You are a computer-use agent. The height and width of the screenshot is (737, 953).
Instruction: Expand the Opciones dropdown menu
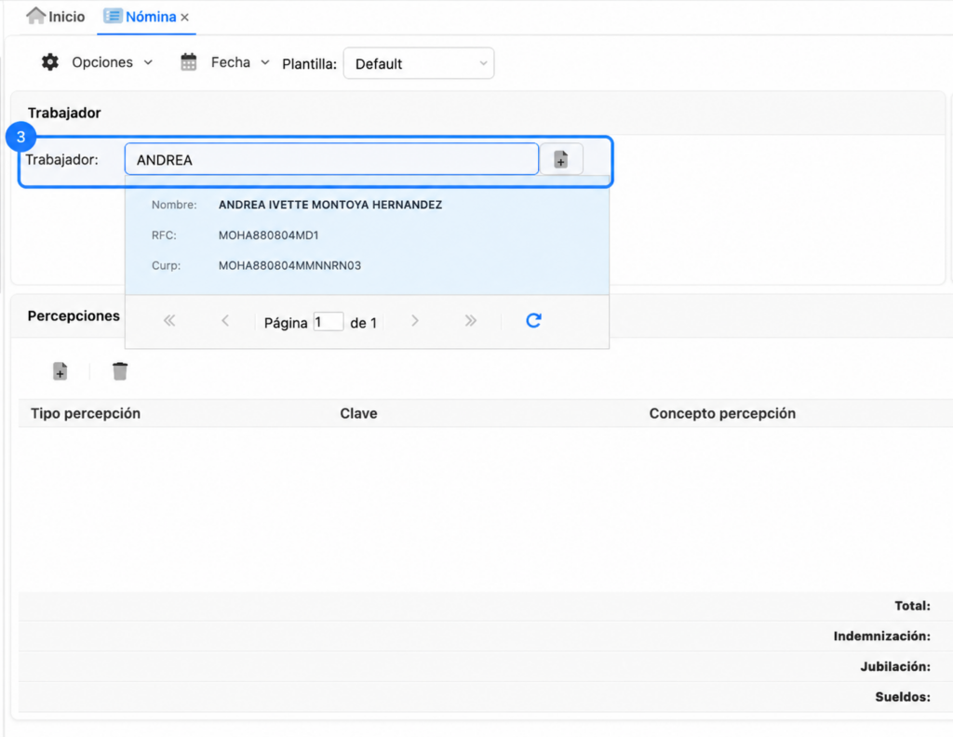[x=148, y=62]
